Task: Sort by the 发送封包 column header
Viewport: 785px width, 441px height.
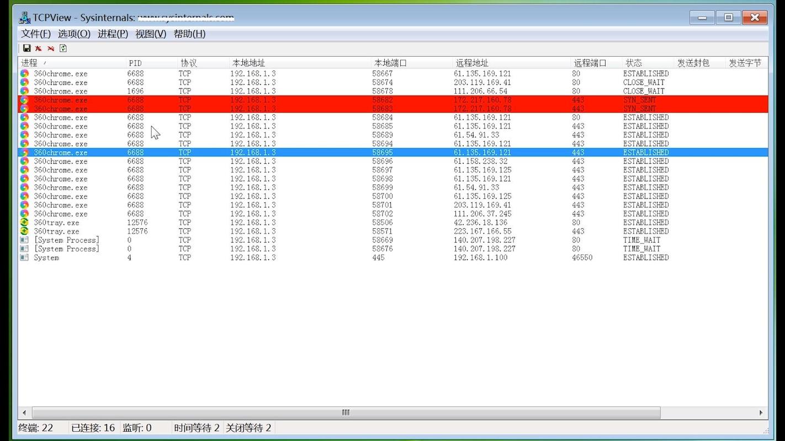Action: click(x=699, y=63)
